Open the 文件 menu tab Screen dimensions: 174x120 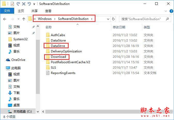point(7,11)
